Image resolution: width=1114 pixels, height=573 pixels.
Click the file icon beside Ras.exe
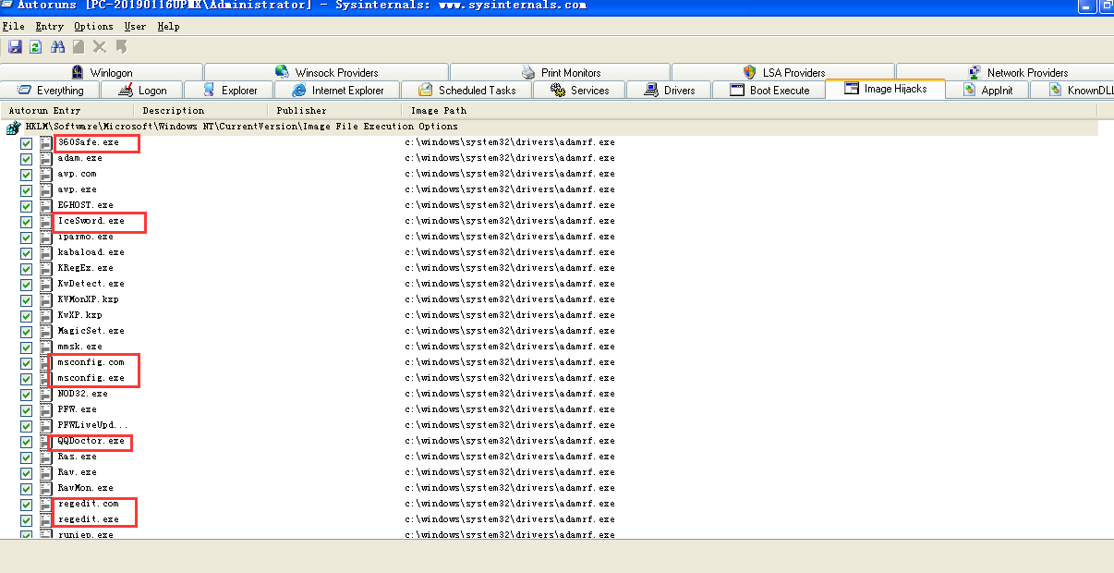[x=45, y=457]
